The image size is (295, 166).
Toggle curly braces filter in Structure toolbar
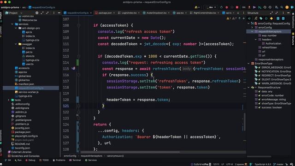tap(266, 18)
